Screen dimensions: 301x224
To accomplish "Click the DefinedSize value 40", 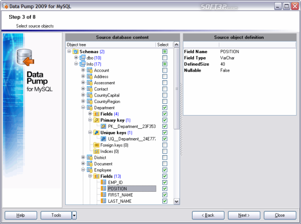I will (223, 64).
